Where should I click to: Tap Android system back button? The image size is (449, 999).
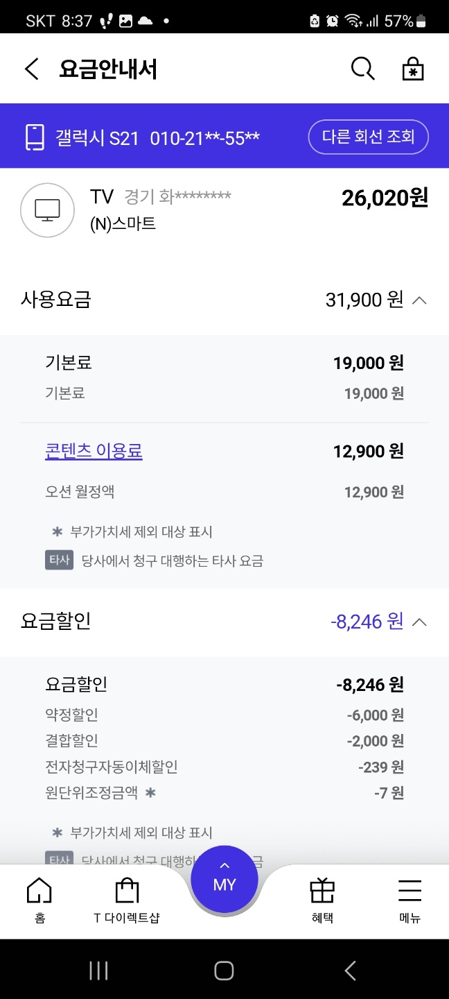(350, 971)
